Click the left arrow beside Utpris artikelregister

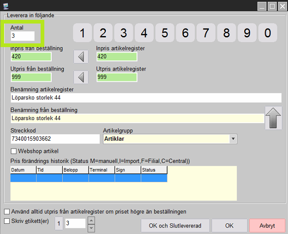point(81,77)
